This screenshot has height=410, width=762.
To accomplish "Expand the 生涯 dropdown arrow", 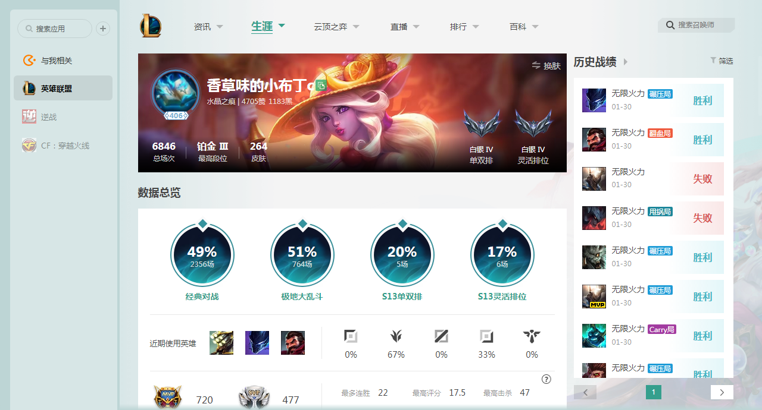I will tap(282, 26).
